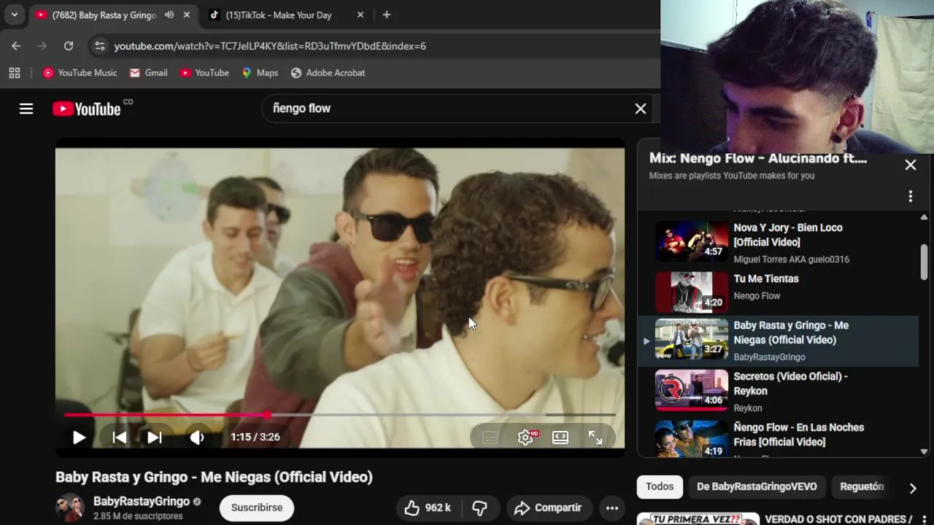This screenshot has width=934, height=525.
Task: Open more actions below the video
Action: click(x=611, y=508)
